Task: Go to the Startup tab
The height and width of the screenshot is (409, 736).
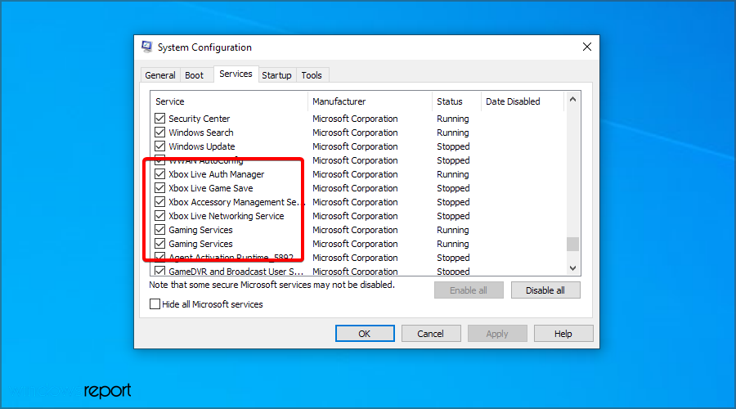Action: pos(276,75)
